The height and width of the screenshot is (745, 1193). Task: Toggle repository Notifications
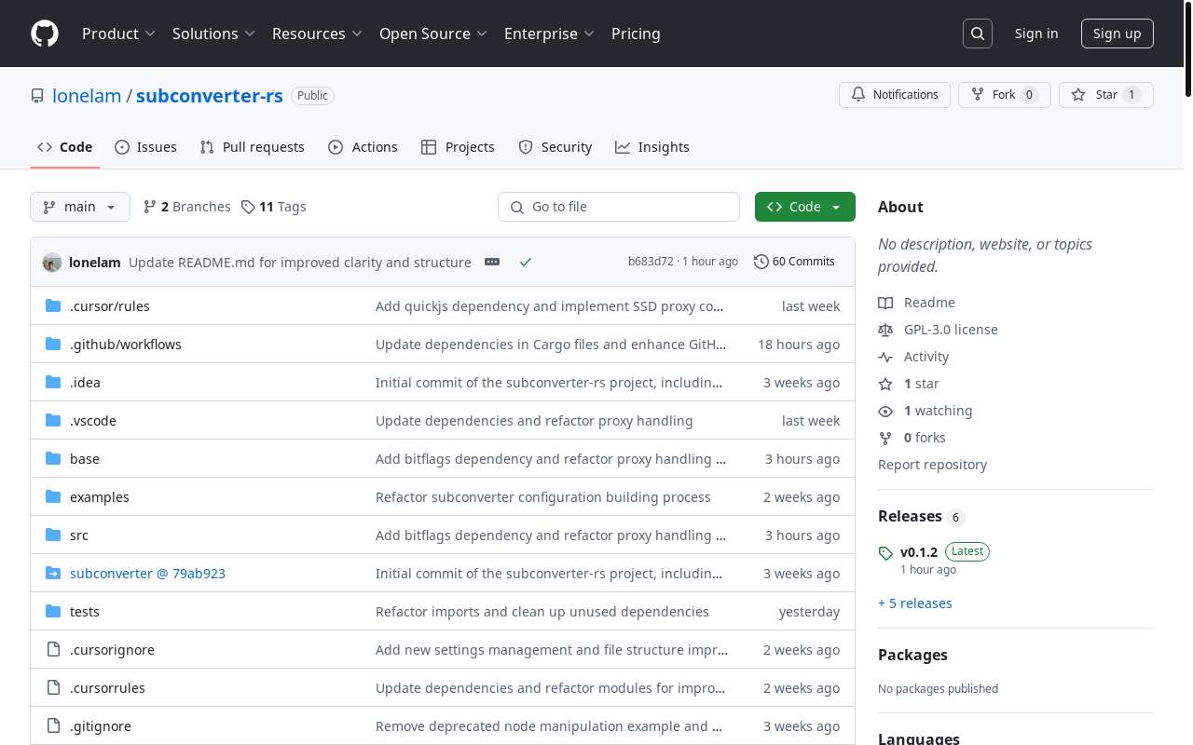pyautogui.click(x=895, y=95)
